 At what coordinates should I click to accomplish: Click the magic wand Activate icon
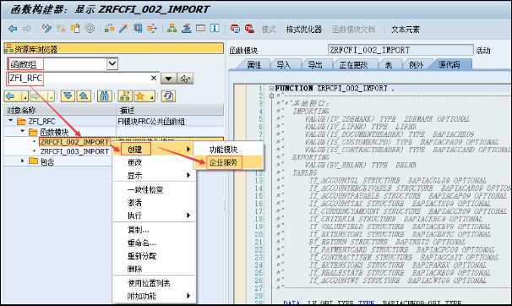[123, 29]
